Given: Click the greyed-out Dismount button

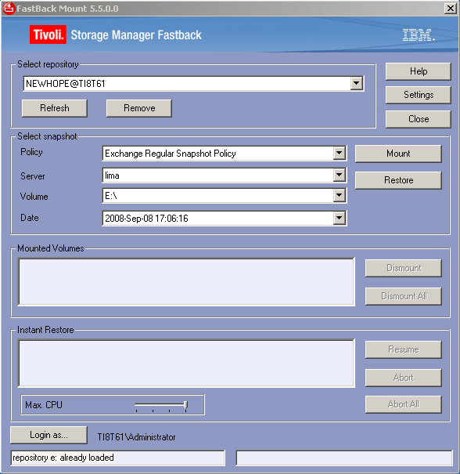Looking at the screenshot, I should click(404, 268).
